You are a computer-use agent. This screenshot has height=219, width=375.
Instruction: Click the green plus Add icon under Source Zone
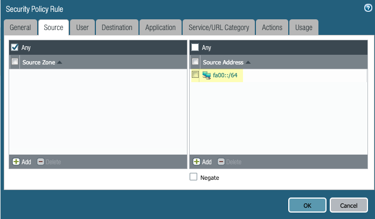[x=16, y=162]
